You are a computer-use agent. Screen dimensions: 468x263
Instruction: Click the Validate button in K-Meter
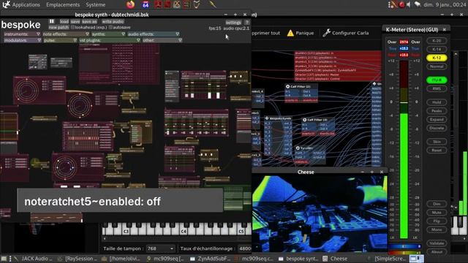(x=437, y=243)
